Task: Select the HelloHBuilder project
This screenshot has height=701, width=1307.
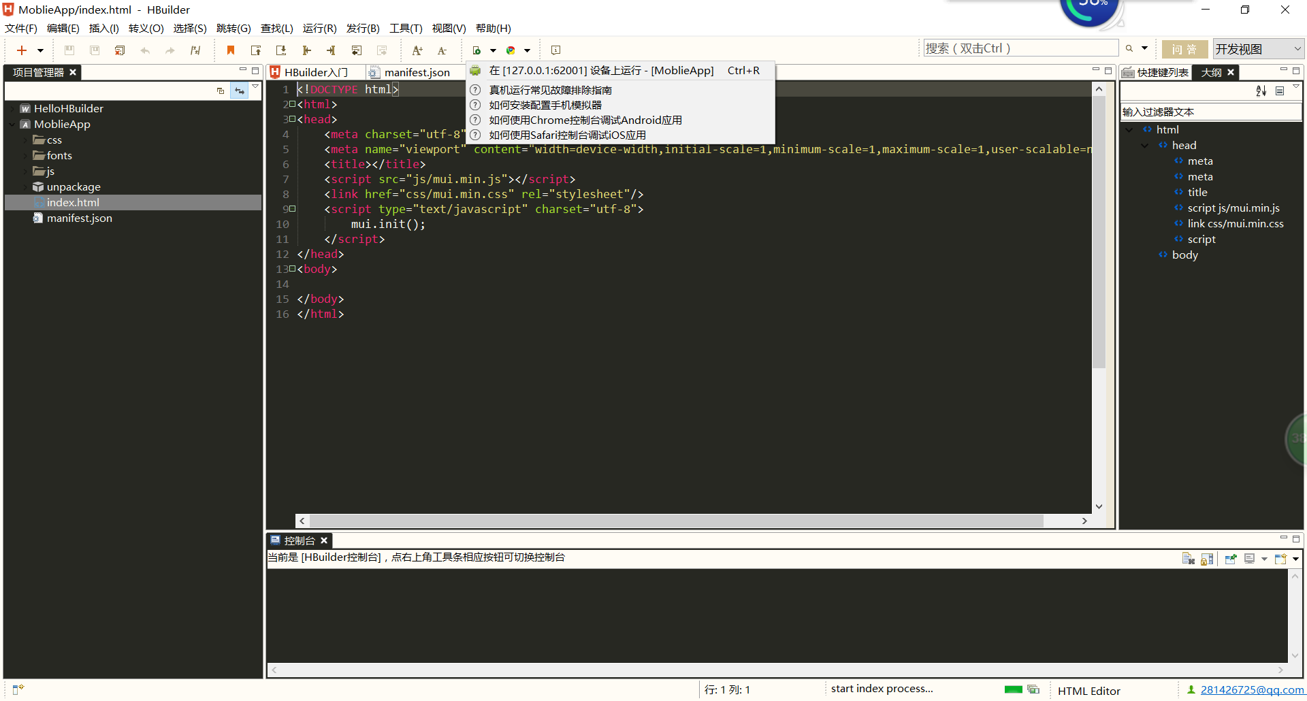Action: click(69, 108)
